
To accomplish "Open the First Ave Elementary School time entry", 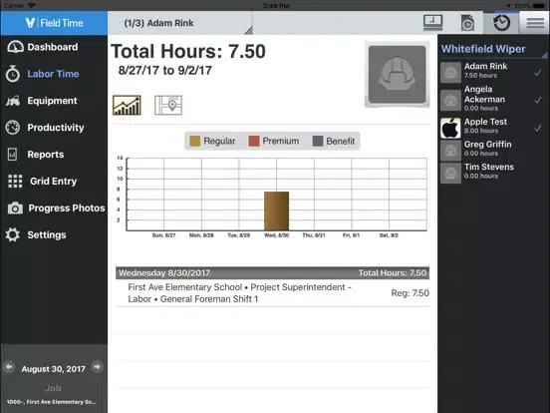I will tap(273, 293).
